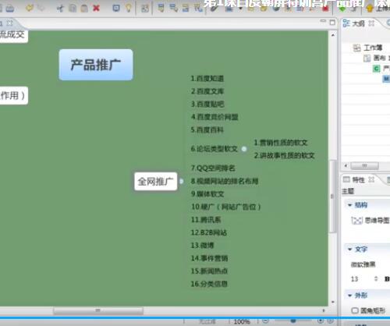Select topic 6.论坛类型软文

pyautogui.click(x=214, y=149)
